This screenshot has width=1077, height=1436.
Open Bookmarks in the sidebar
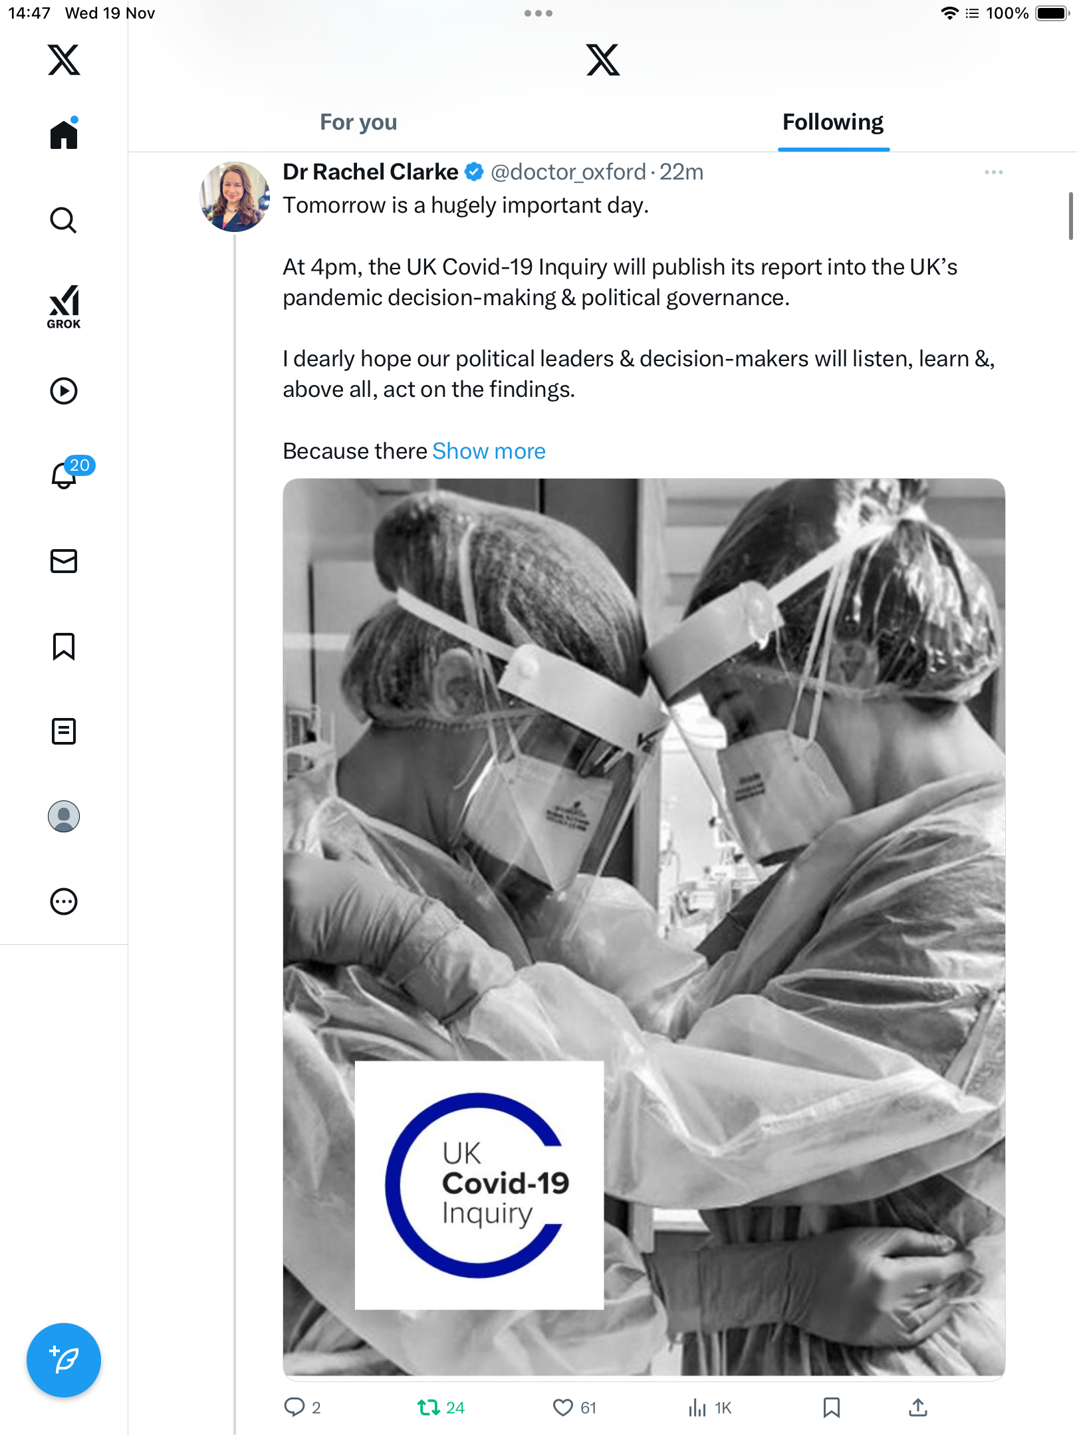pyautogui.click(x=64, y=646)
